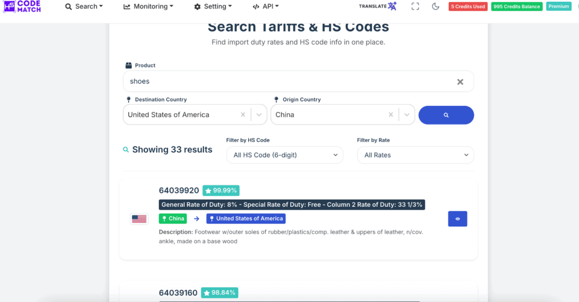The height and width of the screenshot is (302, 579).
Task: Clear China origin country selection
Action: click(391, 115)
